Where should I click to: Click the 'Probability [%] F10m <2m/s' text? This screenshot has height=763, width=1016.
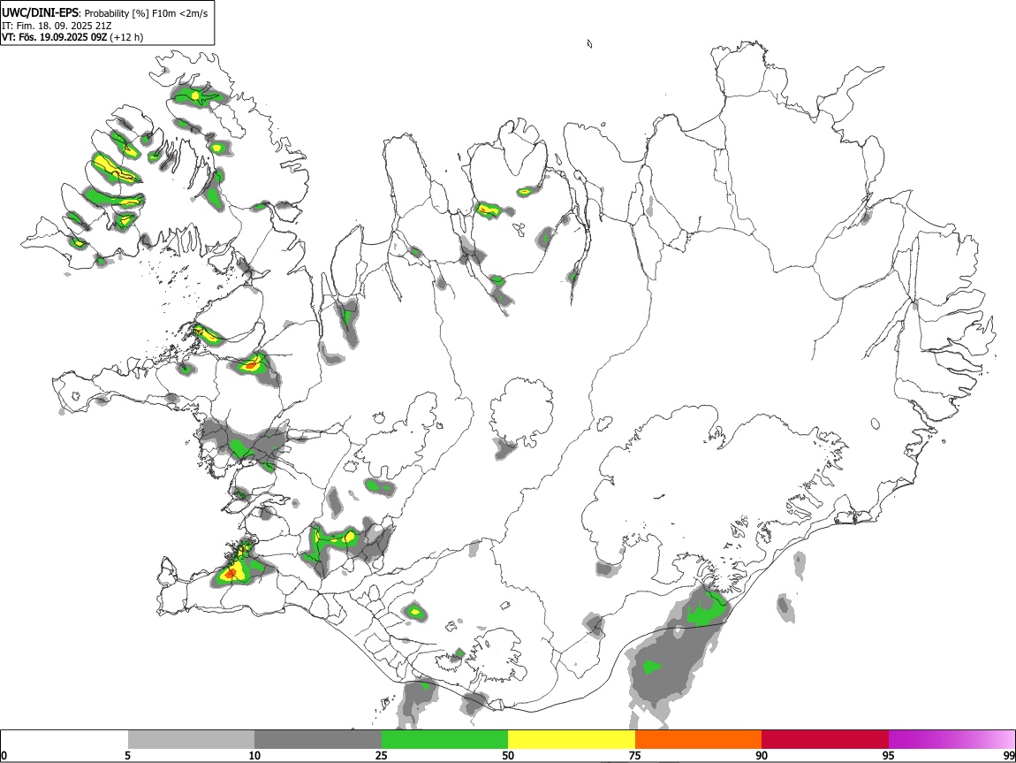pos(147,13)
